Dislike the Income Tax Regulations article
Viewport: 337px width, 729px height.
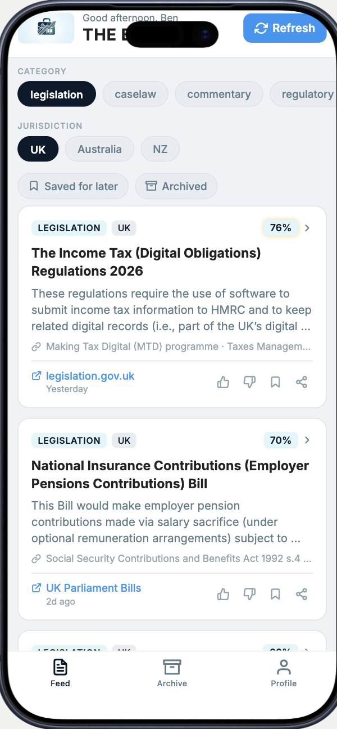click(249, 382)
